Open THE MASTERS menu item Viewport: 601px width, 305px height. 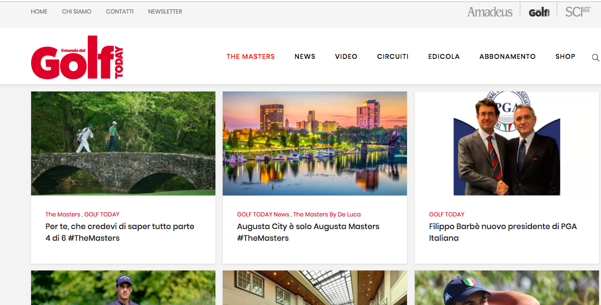coord(250,56)
